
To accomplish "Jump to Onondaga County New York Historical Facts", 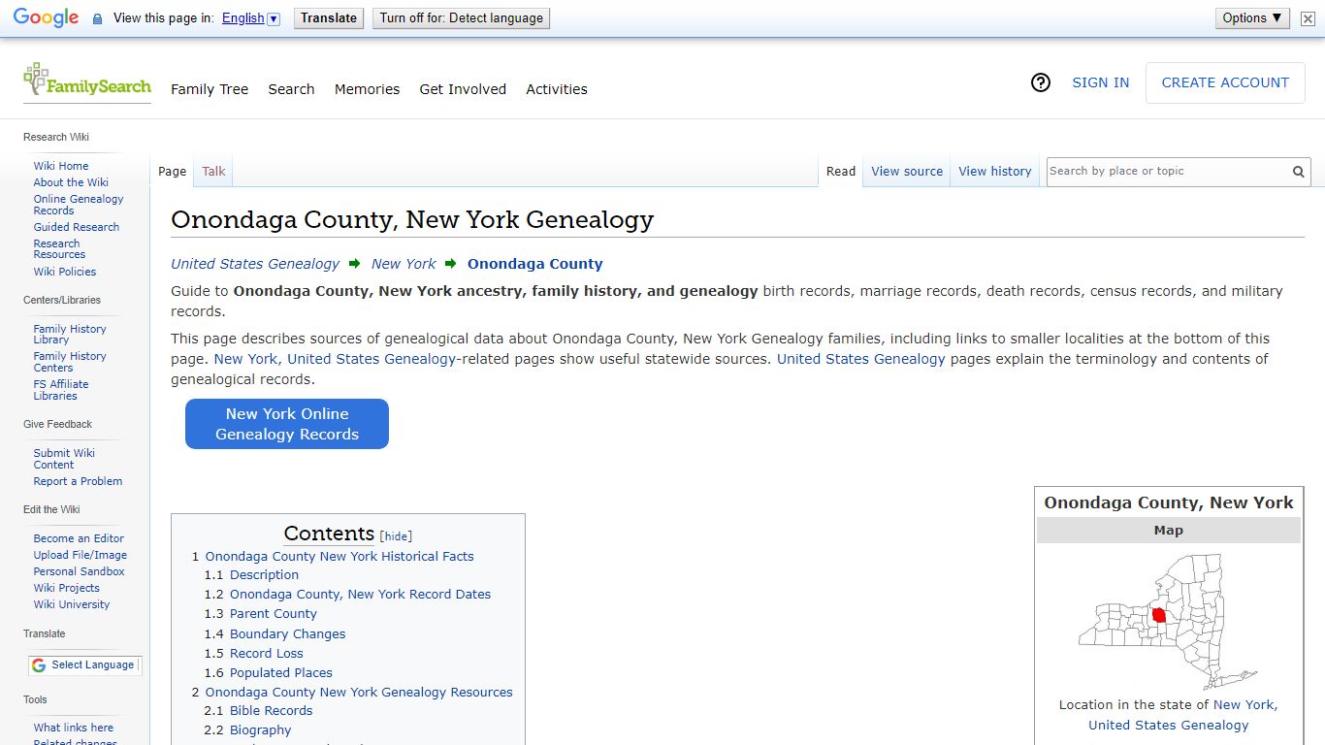I will pyautogui.click(x=339, y=557).
